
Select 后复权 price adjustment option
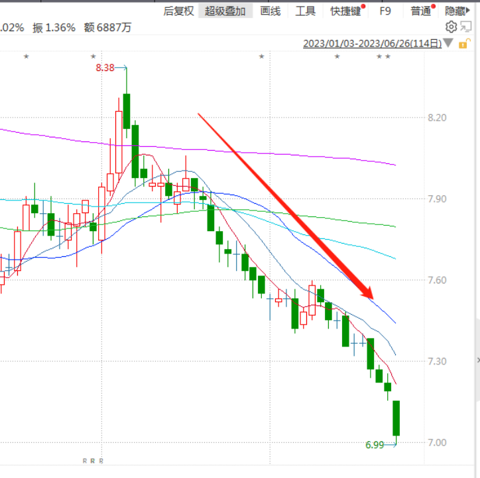tap(178, 11)
